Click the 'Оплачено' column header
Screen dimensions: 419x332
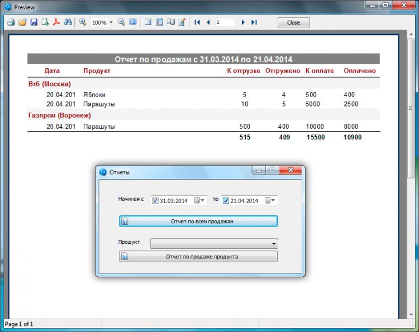tap(360, 71)
